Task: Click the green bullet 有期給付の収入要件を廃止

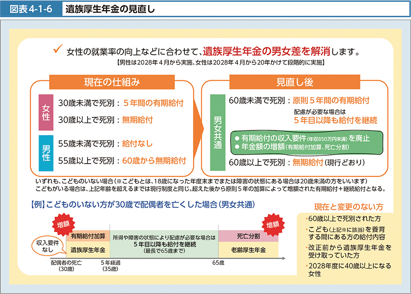Action: coord(302,138)
